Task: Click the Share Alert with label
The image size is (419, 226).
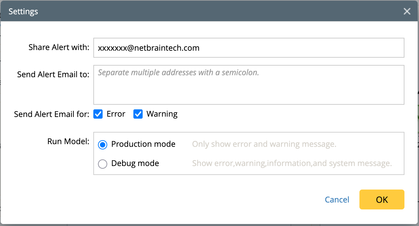Action: pyautogui.click(x=59, y=47)
